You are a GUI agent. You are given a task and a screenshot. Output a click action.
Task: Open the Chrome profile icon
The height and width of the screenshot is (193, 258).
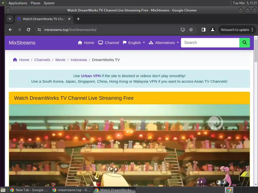pos(213,30)
